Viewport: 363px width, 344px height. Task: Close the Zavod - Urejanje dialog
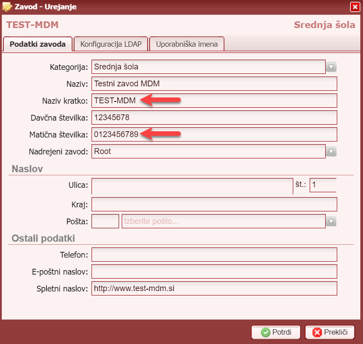click(x=355, y=7)
